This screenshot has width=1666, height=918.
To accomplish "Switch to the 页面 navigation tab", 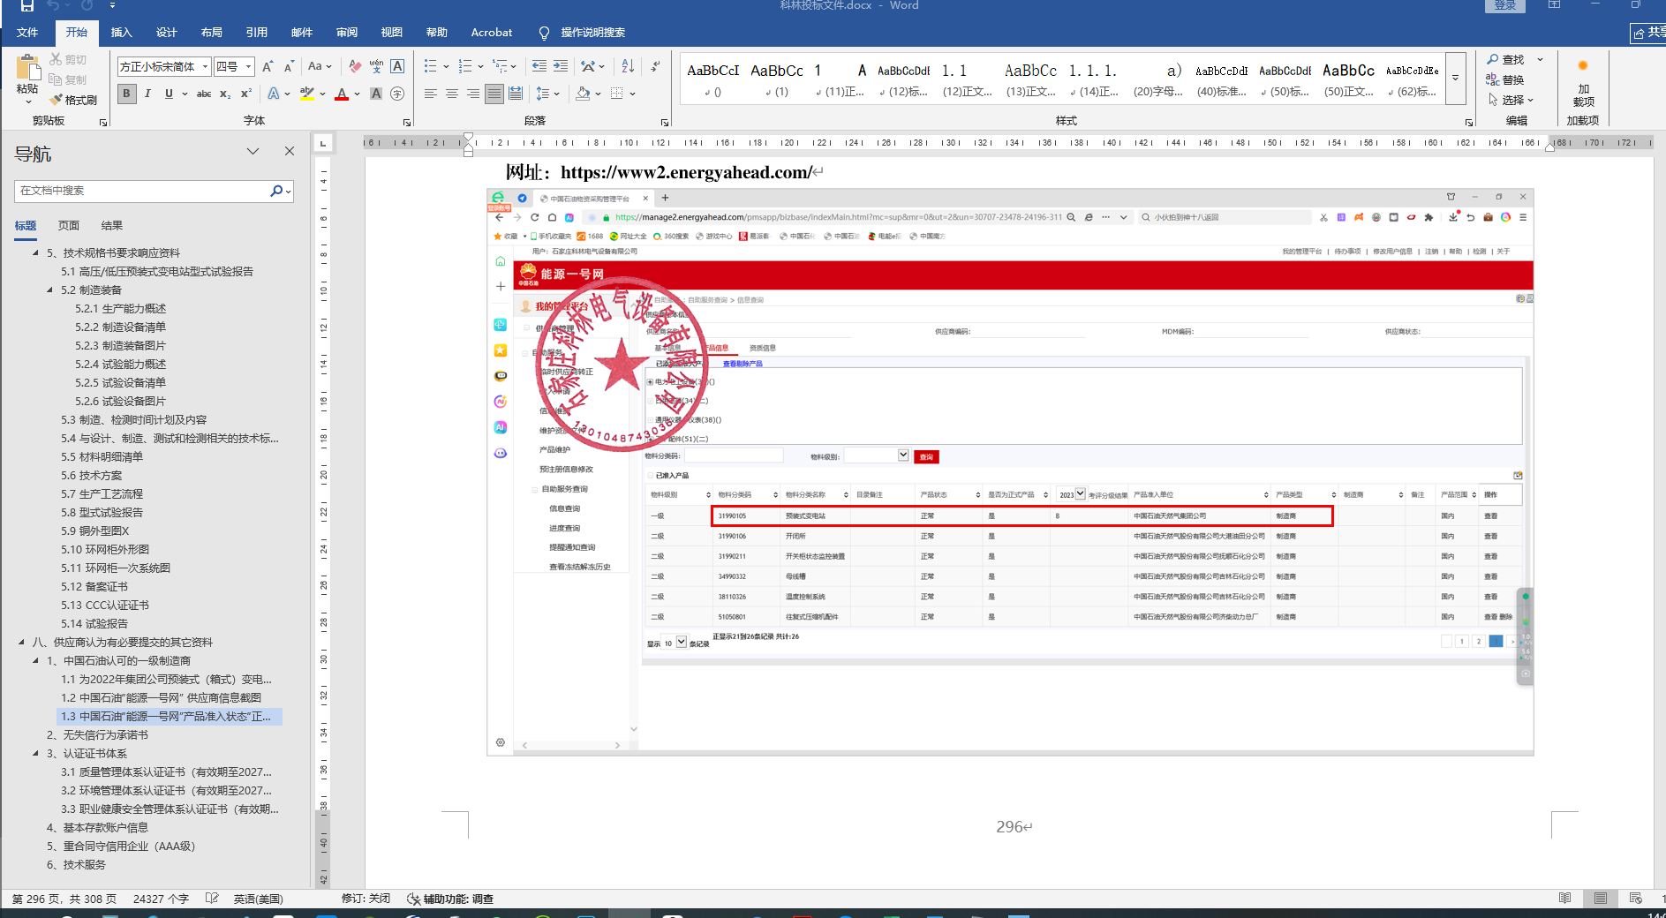I will (69, 226).
